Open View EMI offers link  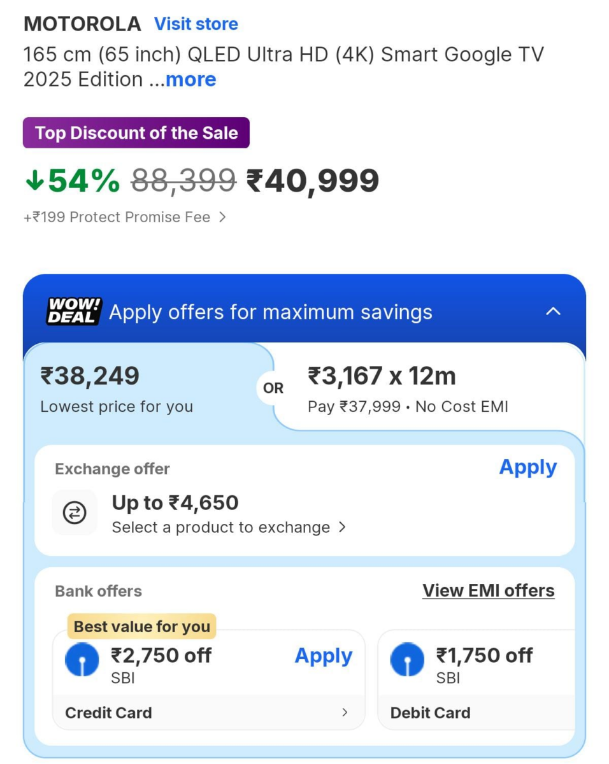tap(488, 591)
